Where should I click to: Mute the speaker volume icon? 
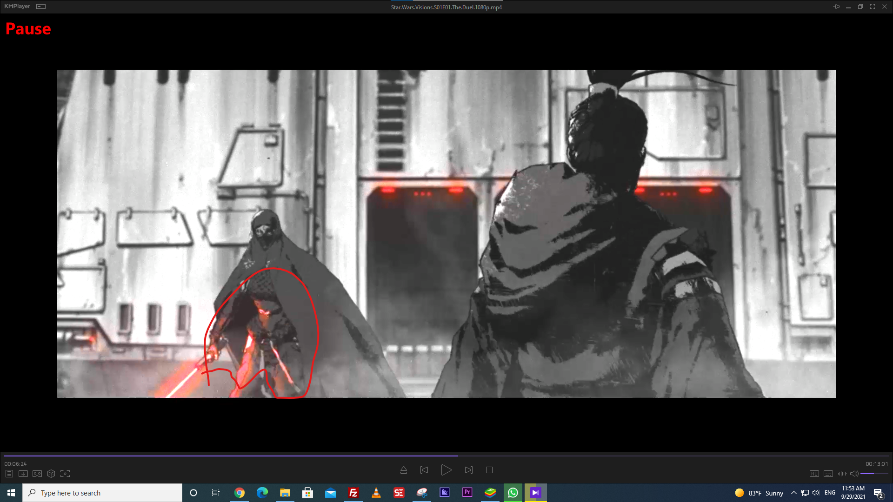click(854, 474)
